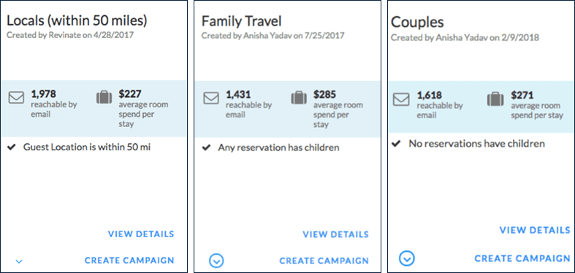575x273 pixels.
Task: Click the envelope icon in Family Travel card
Action: tap(211, 98)
